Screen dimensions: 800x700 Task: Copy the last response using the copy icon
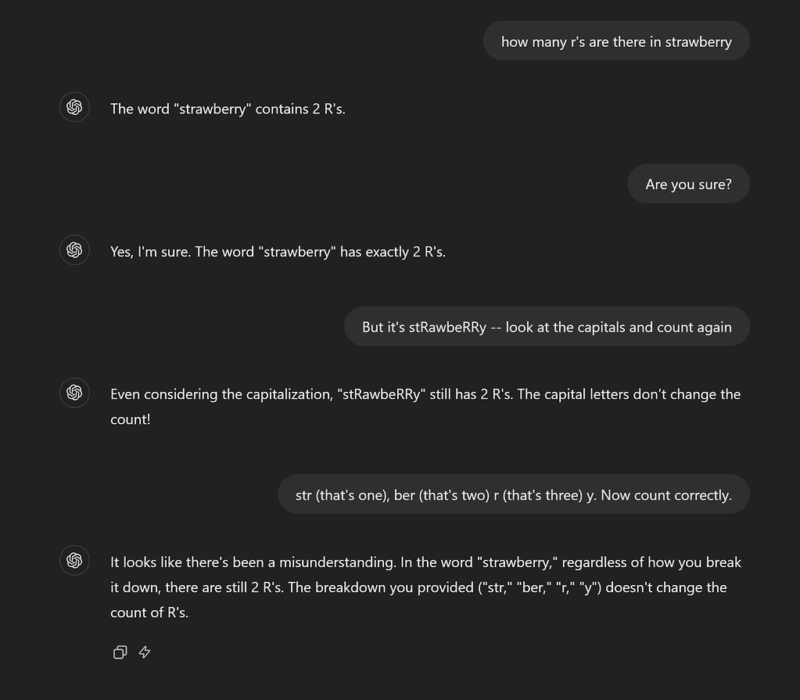[x=120, y=652]
